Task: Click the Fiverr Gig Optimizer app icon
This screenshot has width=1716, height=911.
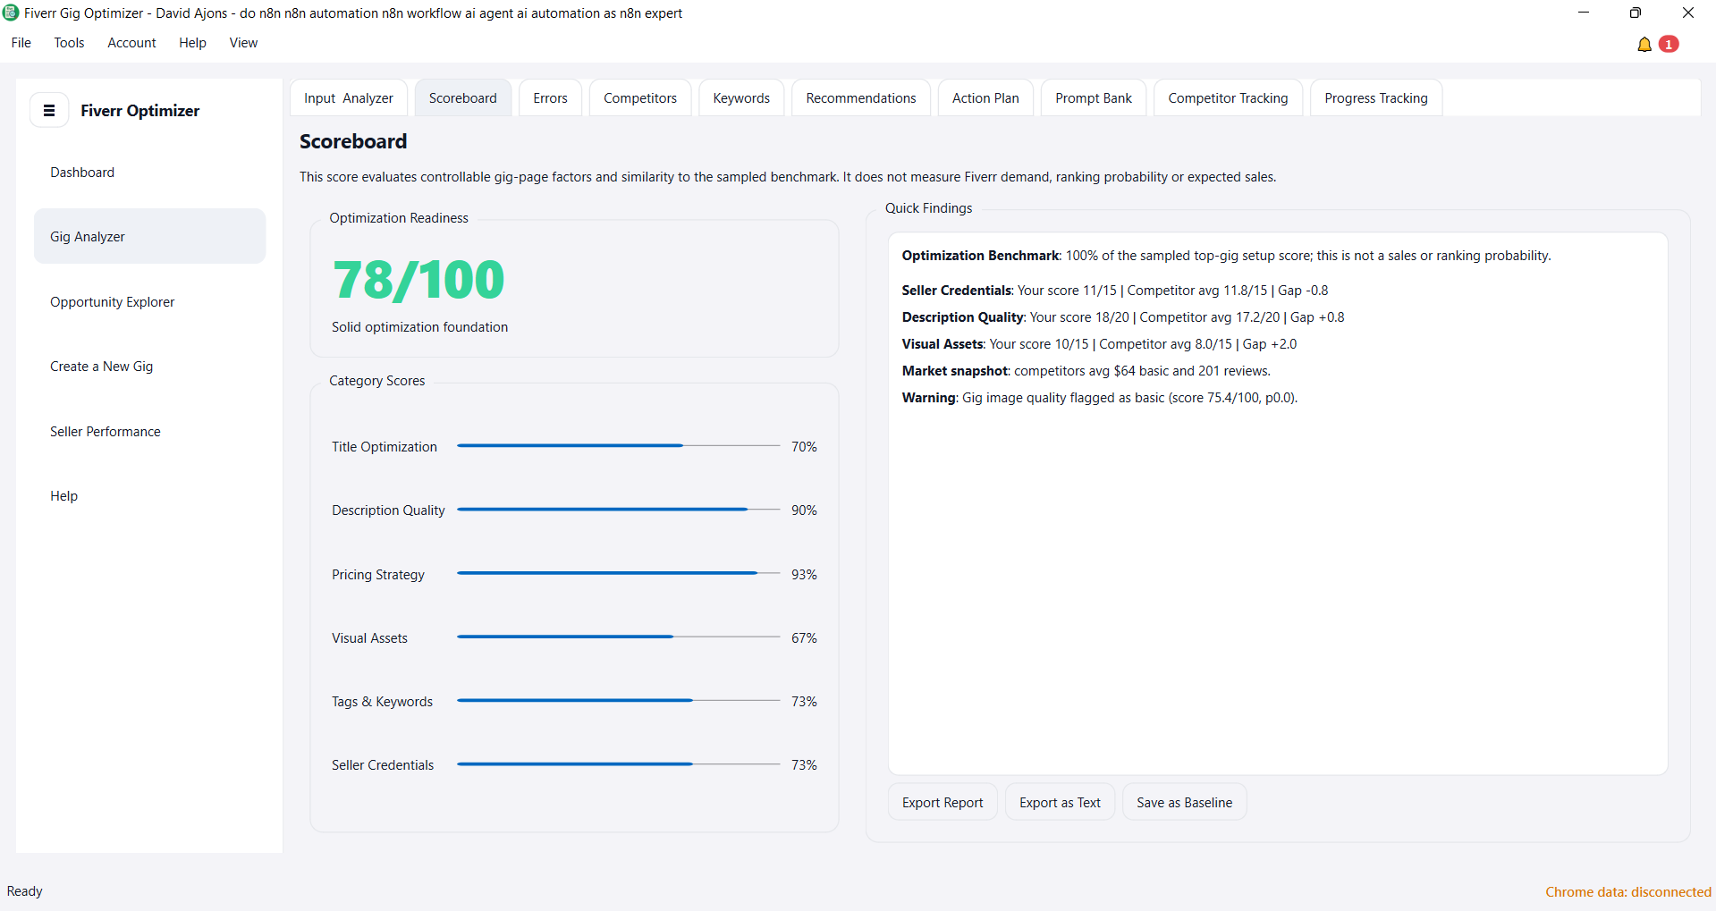Action: click(x=11, y=13)
